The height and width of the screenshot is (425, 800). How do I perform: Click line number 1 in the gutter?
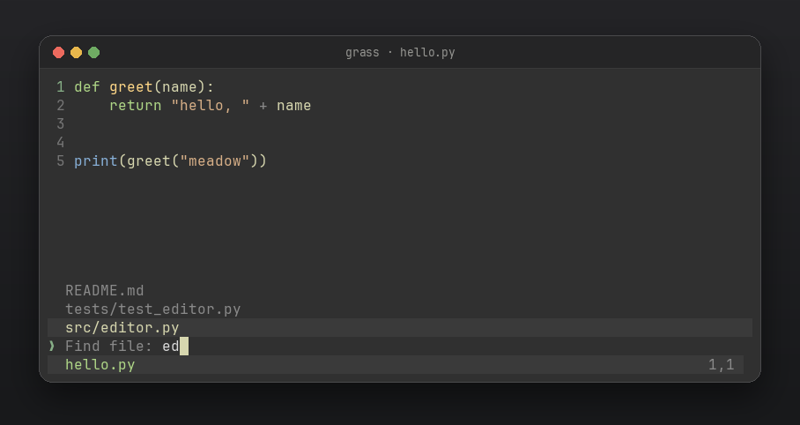click(61, 86)
